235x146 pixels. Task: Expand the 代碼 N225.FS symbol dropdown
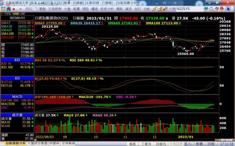[202, 9]
